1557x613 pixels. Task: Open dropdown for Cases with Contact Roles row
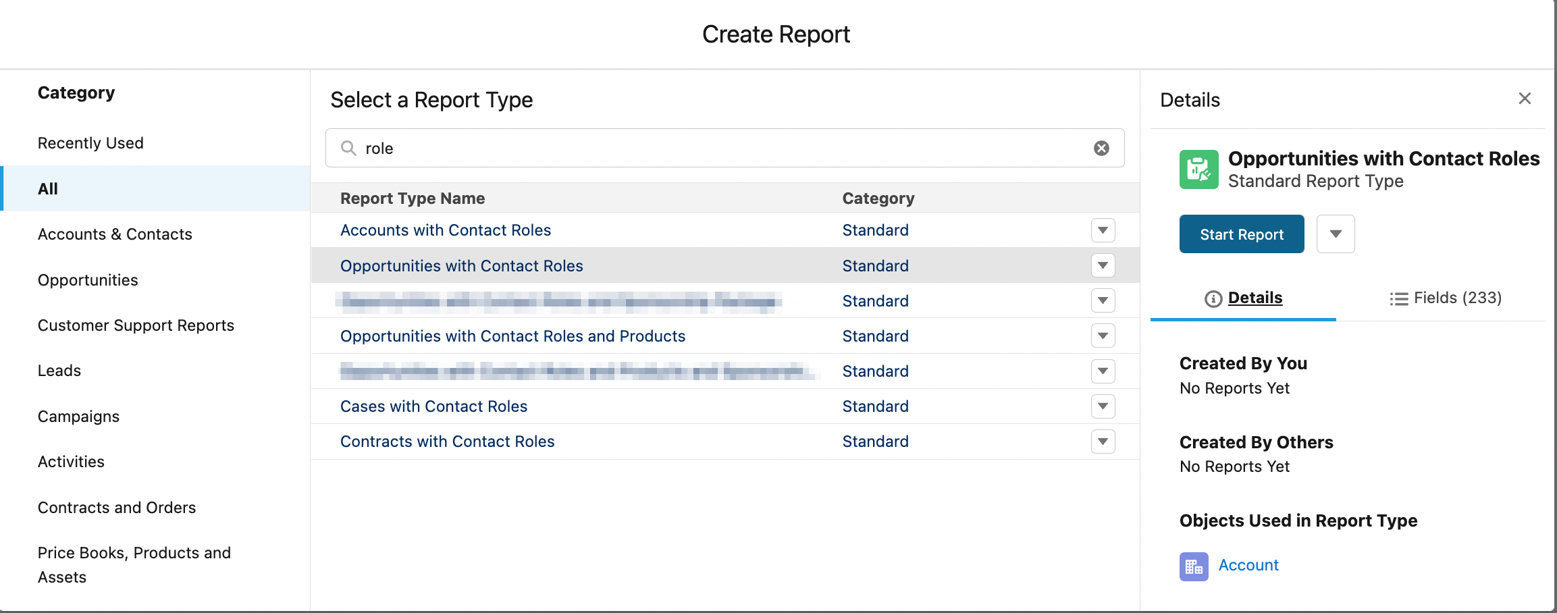point(1103,406)
